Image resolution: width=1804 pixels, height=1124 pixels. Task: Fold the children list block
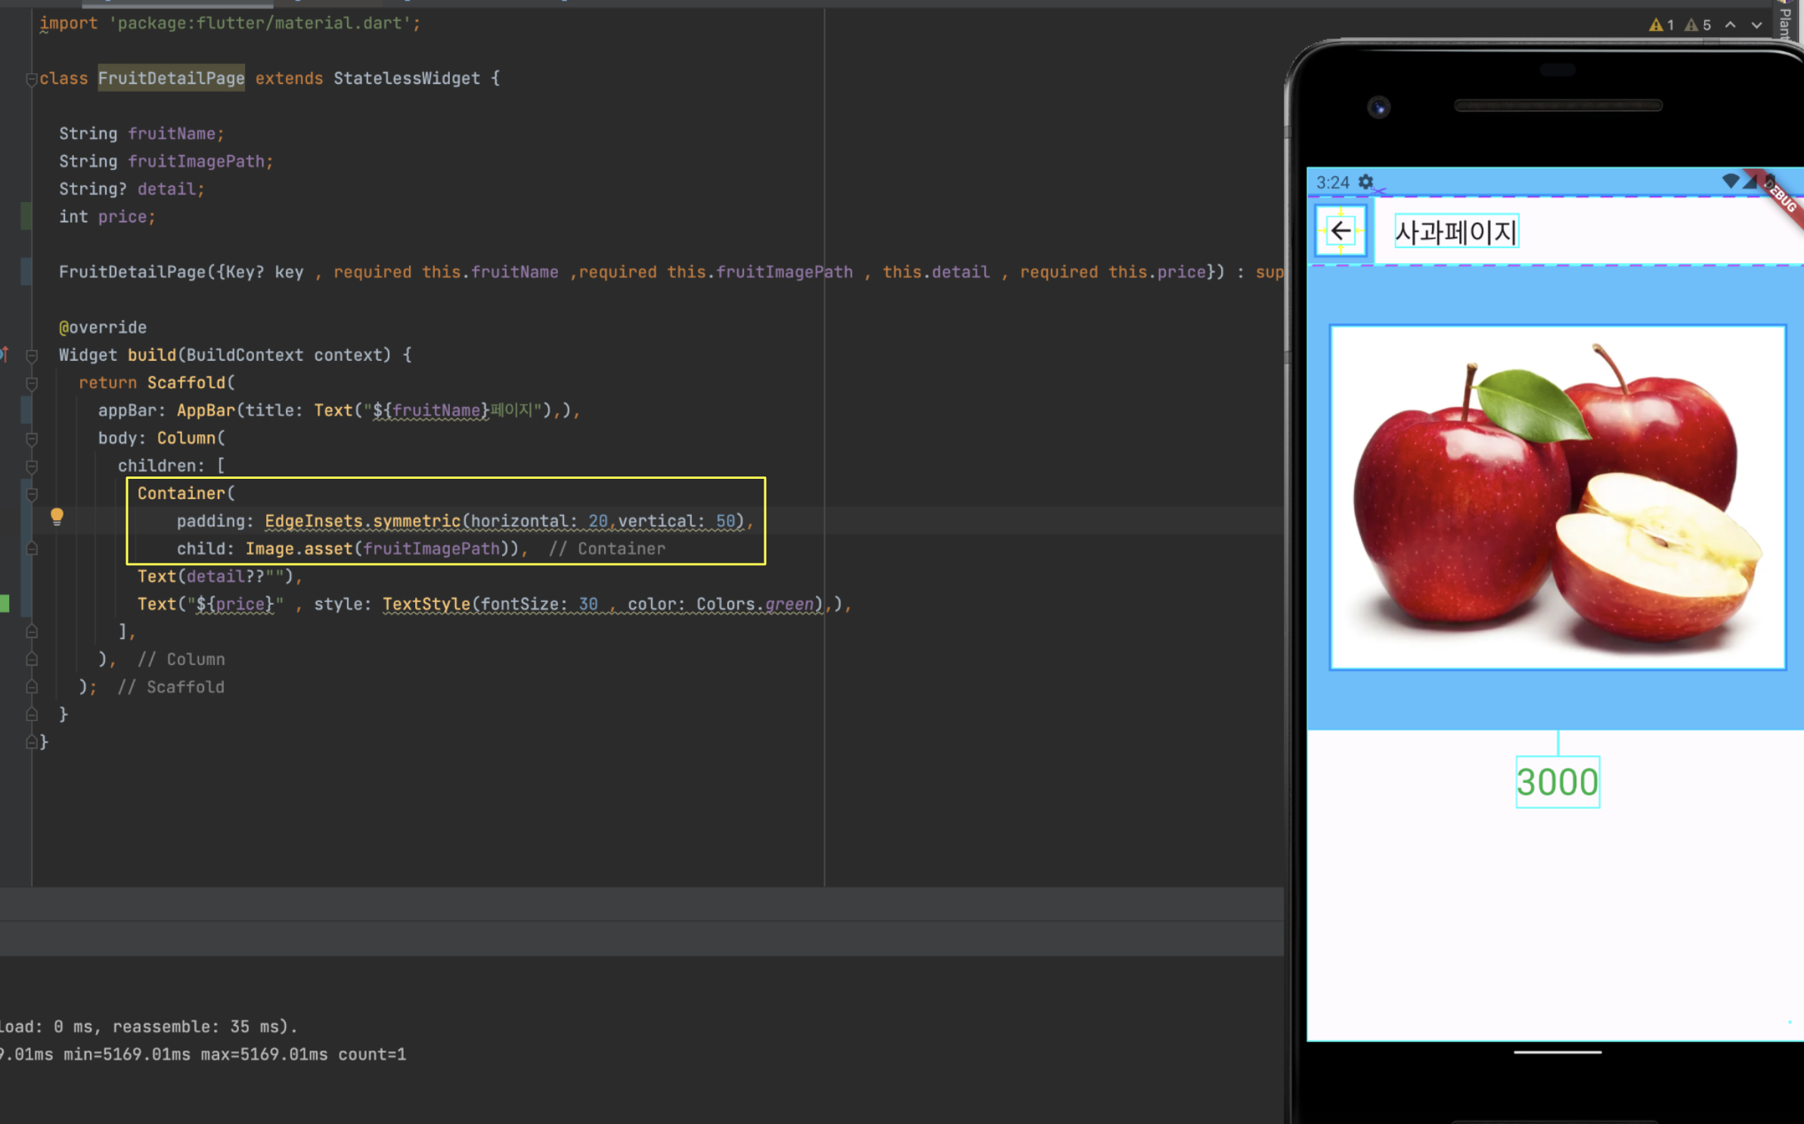(31, 467)
